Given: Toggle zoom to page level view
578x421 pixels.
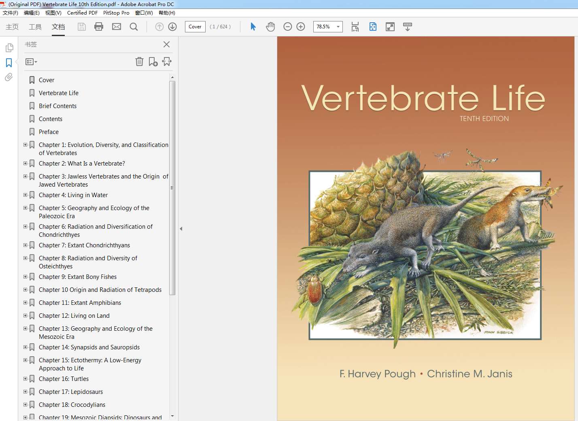Looking at the screenshot, I should coord(372,27).
